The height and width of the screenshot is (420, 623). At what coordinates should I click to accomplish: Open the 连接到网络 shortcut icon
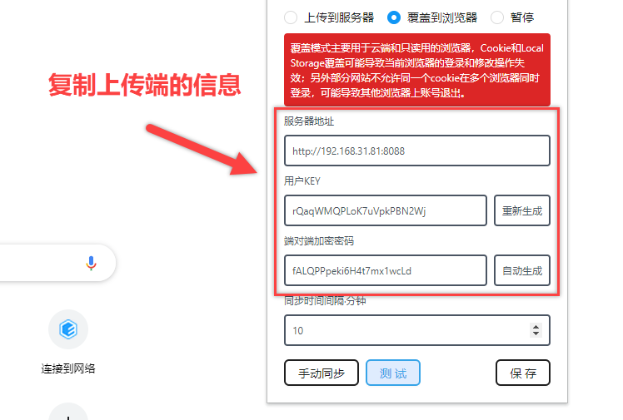(68, 329)
